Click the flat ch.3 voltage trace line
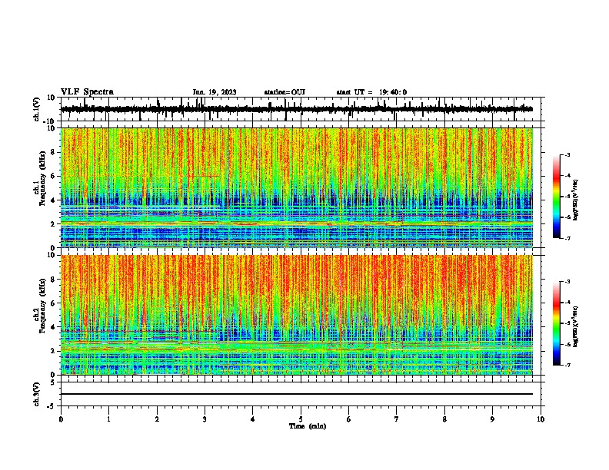The image size is (609, 470). coord(296,394)
